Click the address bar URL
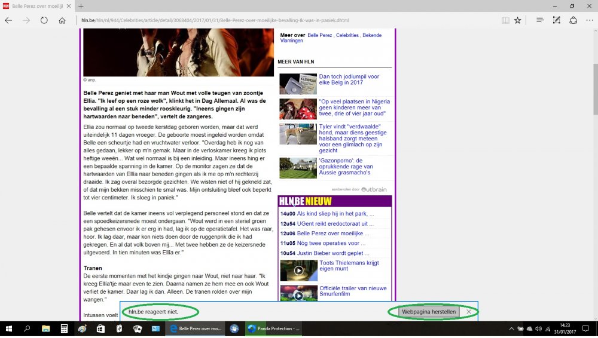 point(215,20)
